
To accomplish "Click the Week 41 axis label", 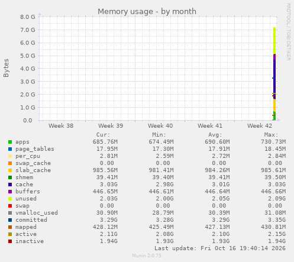I will [x=210, y=126].
